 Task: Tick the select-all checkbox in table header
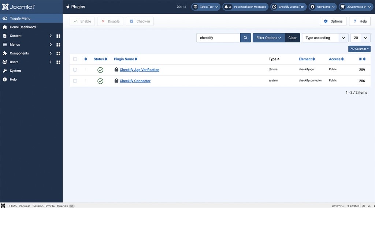click(75, 59)
